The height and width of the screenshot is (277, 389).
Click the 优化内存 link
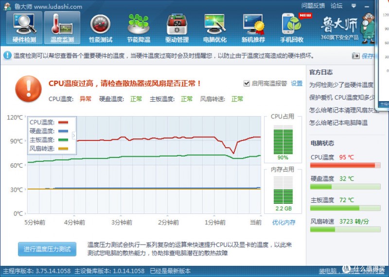tap(284, 222)
